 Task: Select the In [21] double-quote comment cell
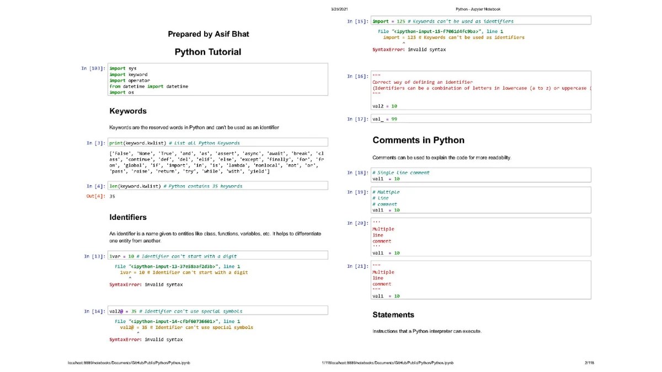click(x=481, y=280)
